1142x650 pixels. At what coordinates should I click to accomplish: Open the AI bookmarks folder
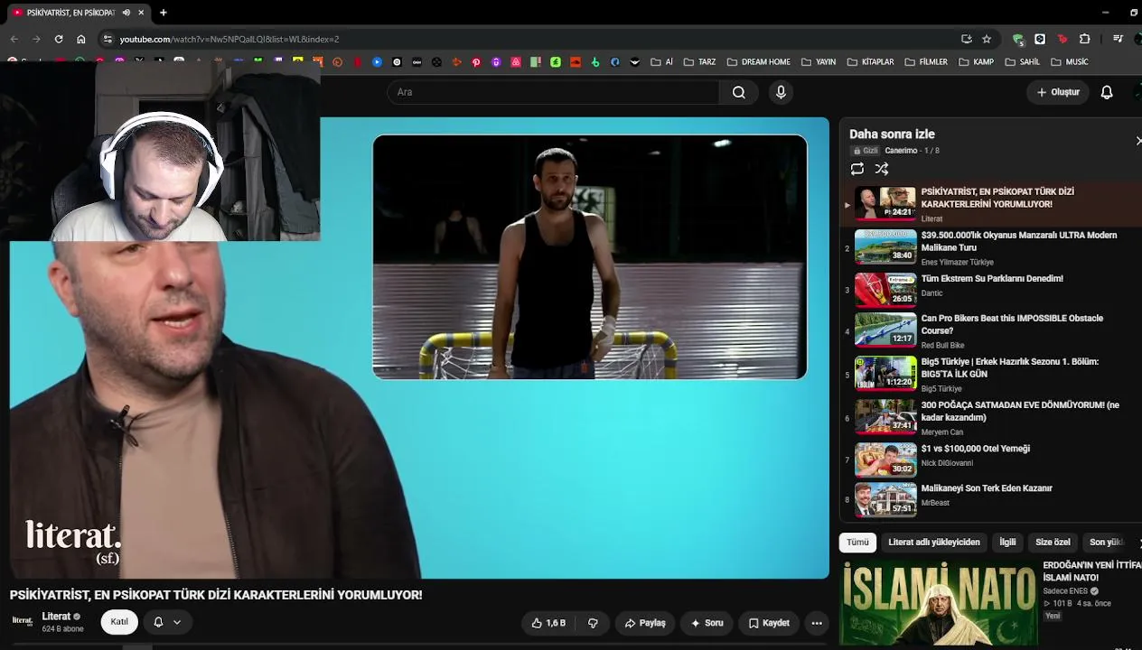coord(662,62)
